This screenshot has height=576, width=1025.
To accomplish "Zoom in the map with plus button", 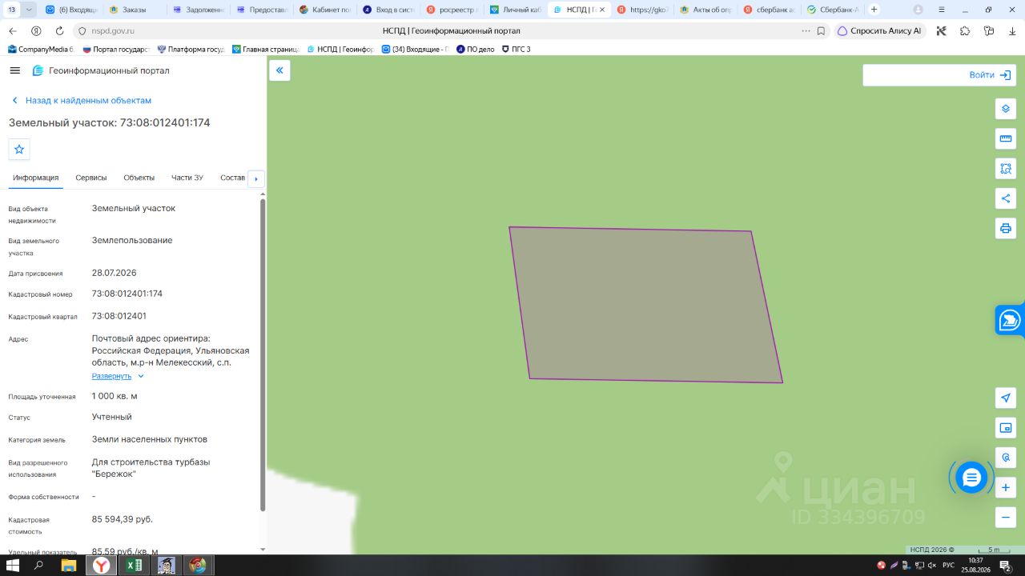I will [1006, 487].
